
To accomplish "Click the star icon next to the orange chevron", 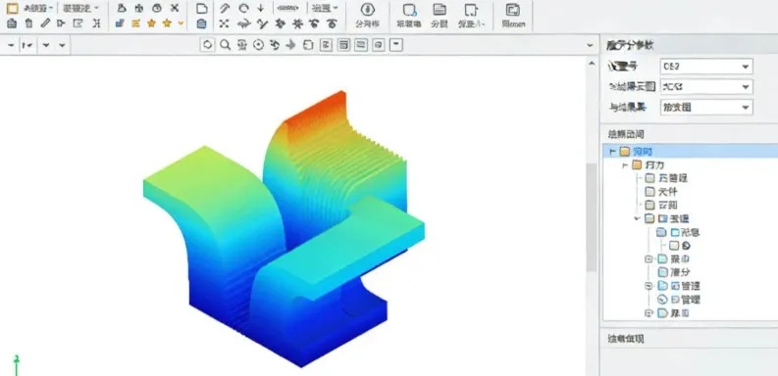I will tap(167, 23).
